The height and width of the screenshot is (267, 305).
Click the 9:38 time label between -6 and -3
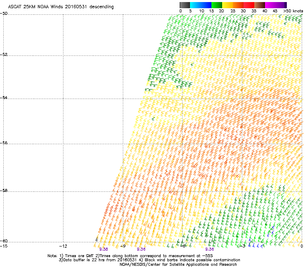[x=209, y=249]
